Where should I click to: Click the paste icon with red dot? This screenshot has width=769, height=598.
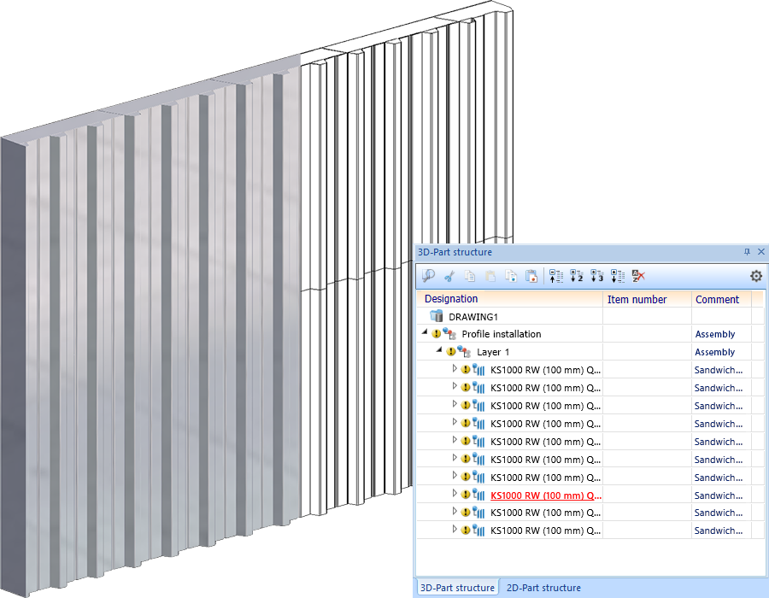(x=531, y=276)
